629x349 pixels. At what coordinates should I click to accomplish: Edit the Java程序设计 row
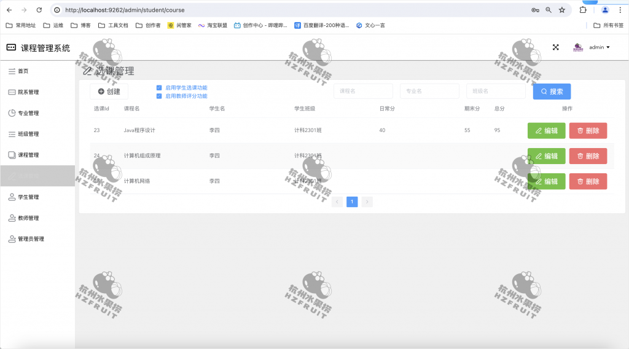(x=546, y=131)
